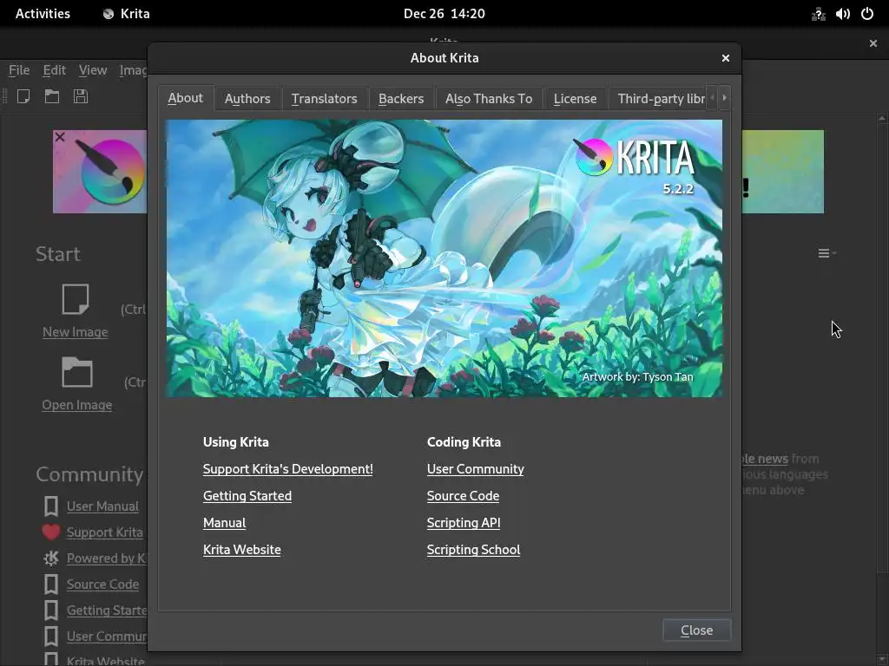Open the Scripting API link
Viewport: 889px width, 666px height.
pos(464,523)
